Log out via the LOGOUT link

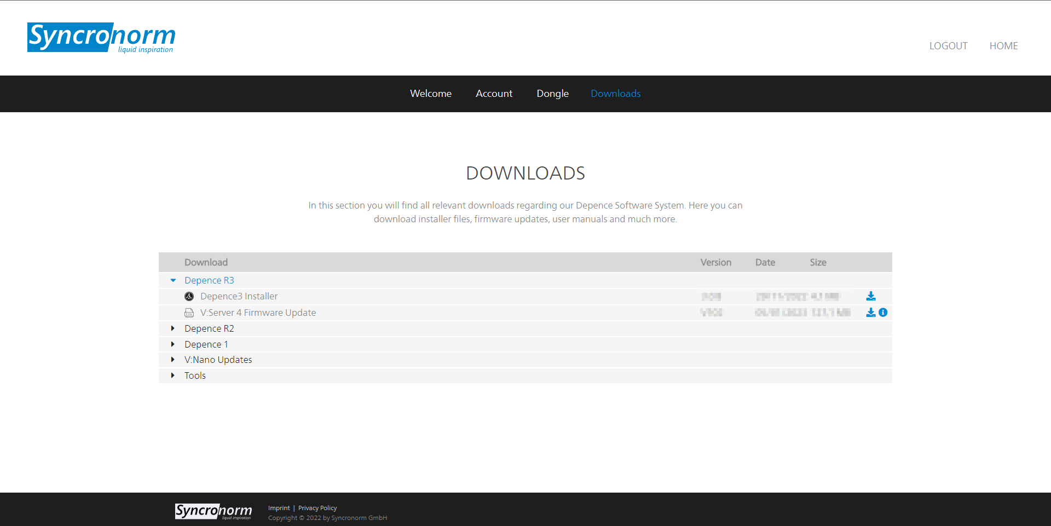click(x=949, y=46)
